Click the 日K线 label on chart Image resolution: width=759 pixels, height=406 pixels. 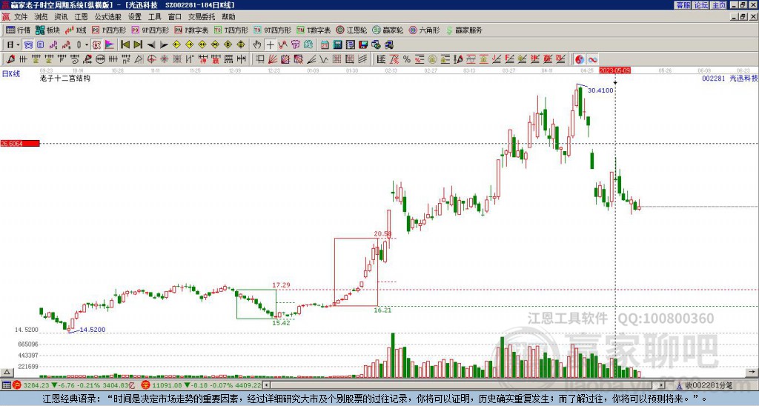pyautogui.click(x=11, y=74)
